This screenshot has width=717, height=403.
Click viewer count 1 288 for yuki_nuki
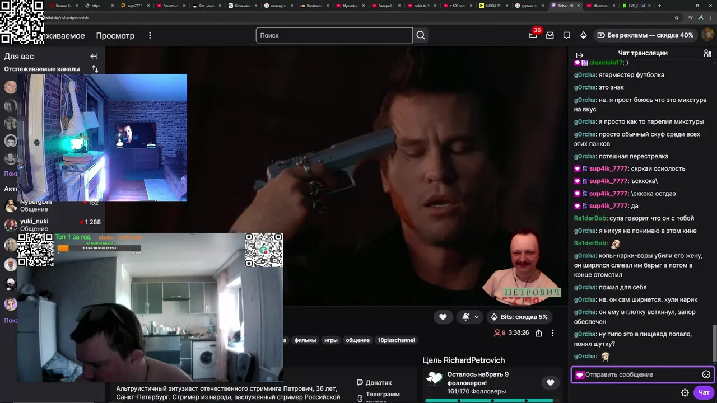pos(90,222)
